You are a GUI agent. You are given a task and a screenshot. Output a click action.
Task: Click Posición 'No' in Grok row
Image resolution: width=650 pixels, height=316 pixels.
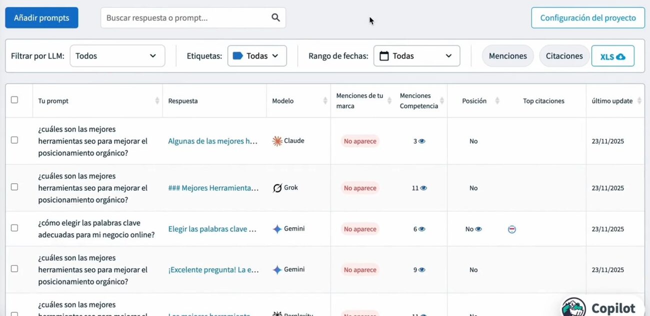[x=473, y=188]
